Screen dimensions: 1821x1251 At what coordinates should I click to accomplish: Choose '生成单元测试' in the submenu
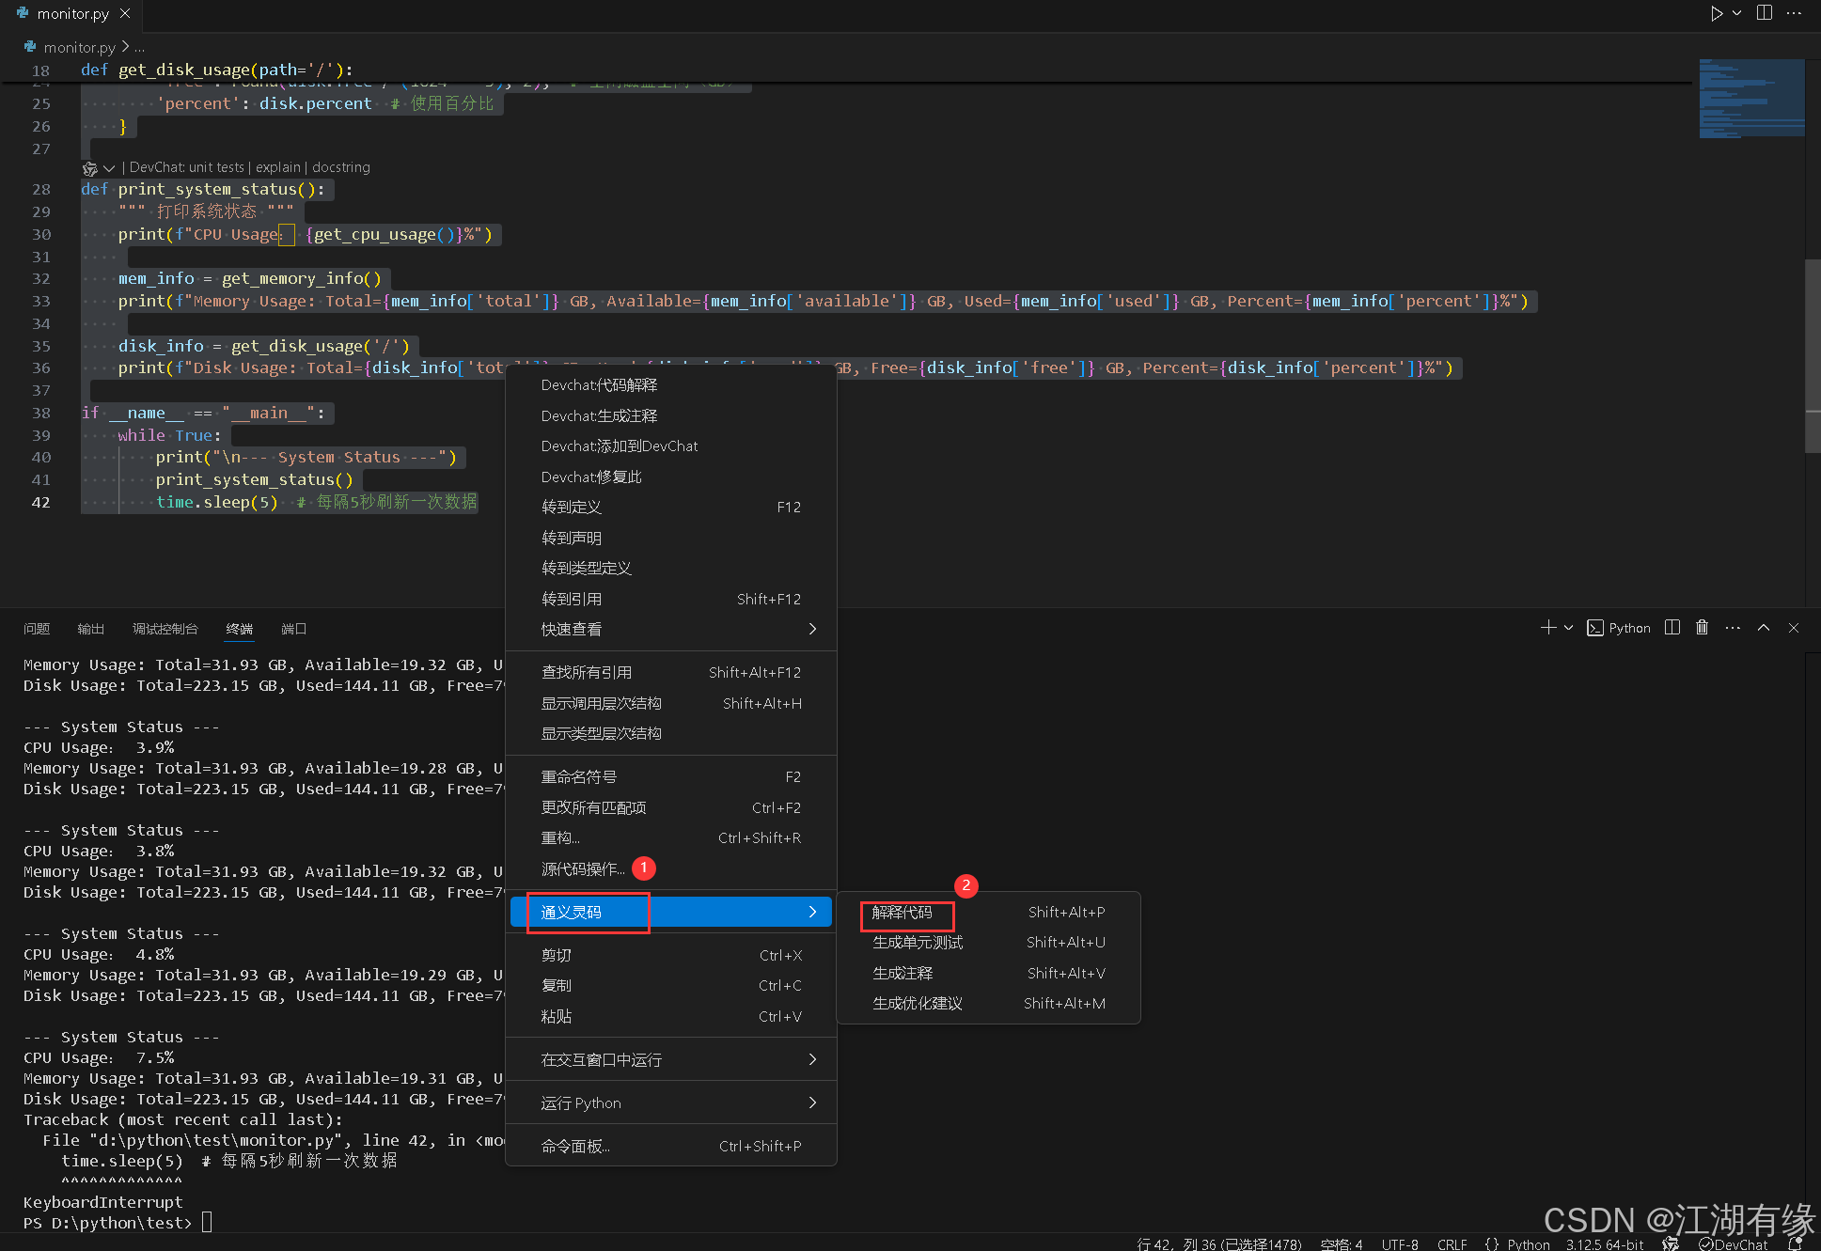988,943
